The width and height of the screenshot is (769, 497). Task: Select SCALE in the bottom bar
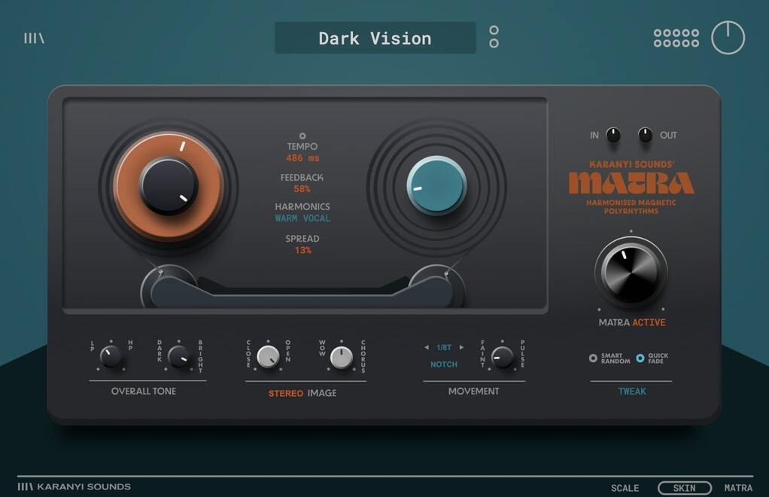coord(625,488)
